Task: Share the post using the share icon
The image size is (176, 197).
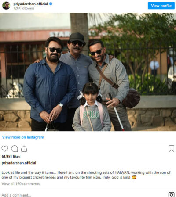Action: click(24, 149)
